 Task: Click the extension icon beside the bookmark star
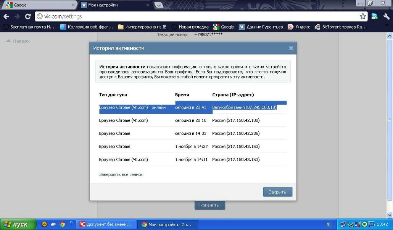(x=374, y=16)
